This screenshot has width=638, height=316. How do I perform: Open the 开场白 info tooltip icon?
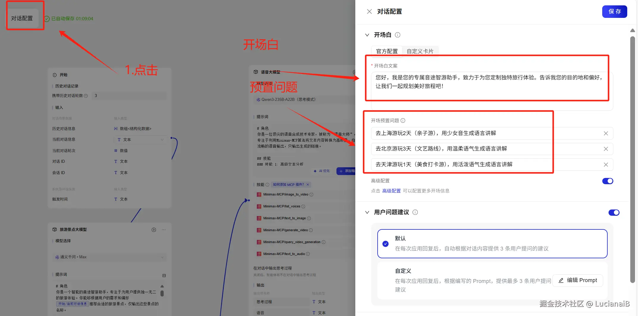(x=398, y=35)
